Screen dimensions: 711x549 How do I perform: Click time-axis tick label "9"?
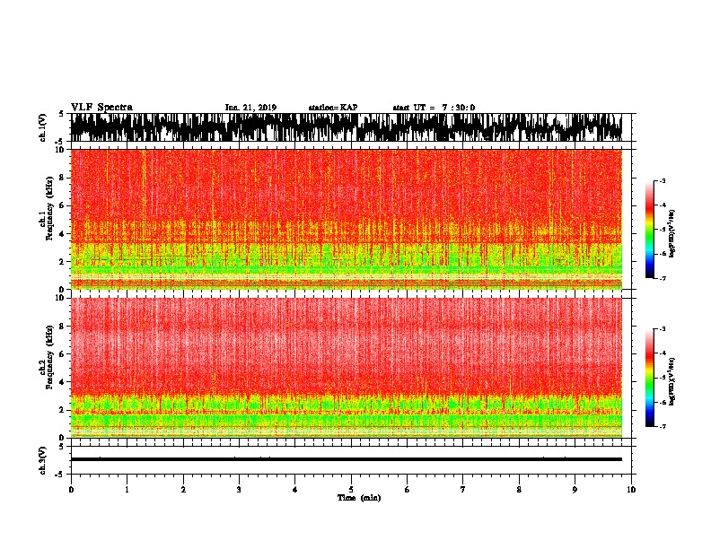(575, 490)
